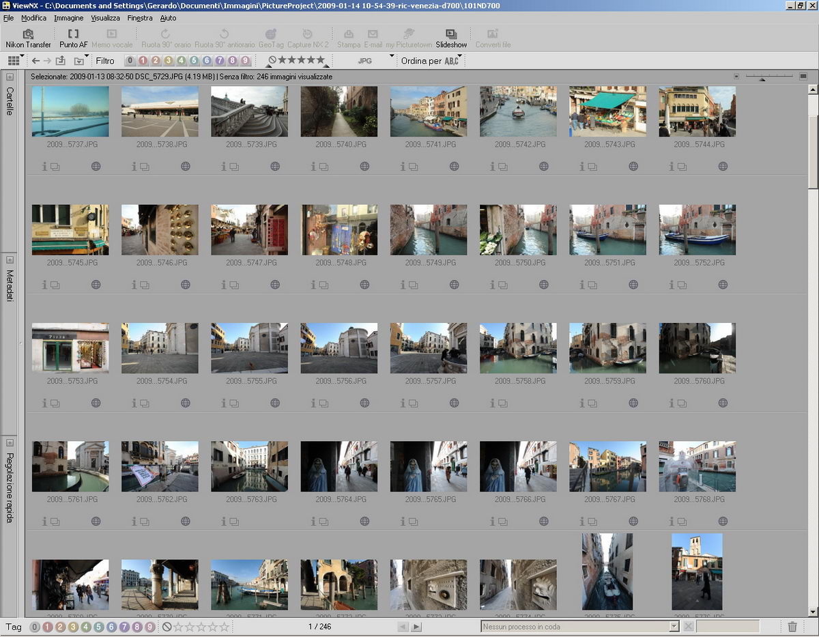This screenshot has width=819, height=637.
Task: Toggle filter by label 9
Action: pyautogui.click(x=246, y=61)
